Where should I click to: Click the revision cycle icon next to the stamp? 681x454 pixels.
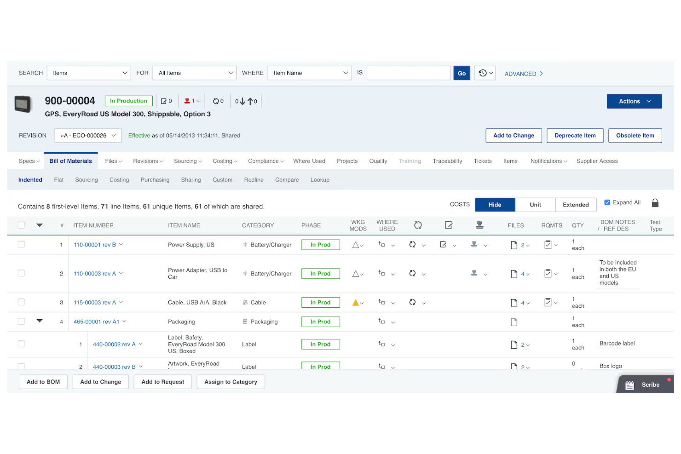pos(217,101)
